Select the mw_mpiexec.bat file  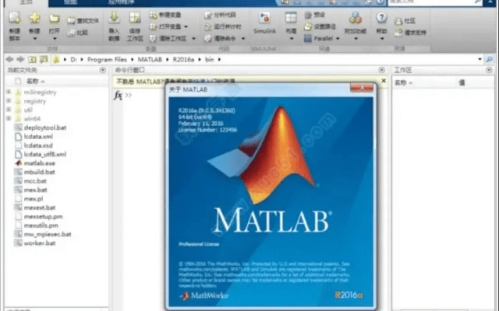[x=48, y=234]
